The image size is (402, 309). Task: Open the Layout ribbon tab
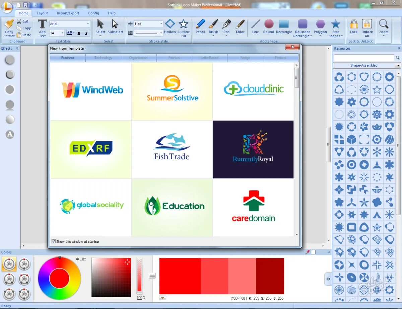point(42,13)
